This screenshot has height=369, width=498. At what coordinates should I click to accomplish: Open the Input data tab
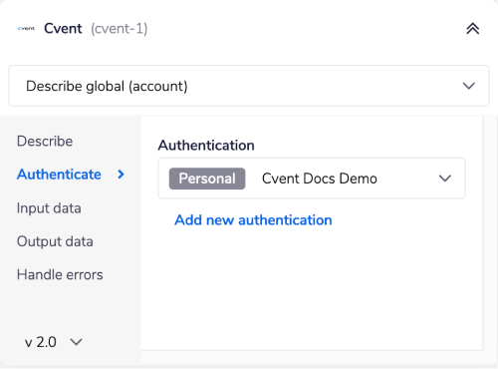pos(49,208)
